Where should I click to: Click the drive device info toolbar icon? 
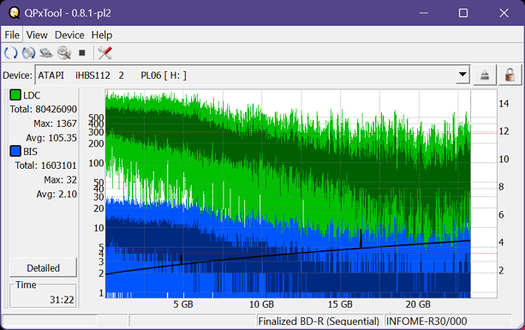[46, 53]
